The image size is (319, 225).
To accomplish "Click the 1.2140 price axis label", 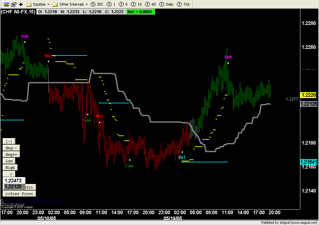I will tap(308, 191).
